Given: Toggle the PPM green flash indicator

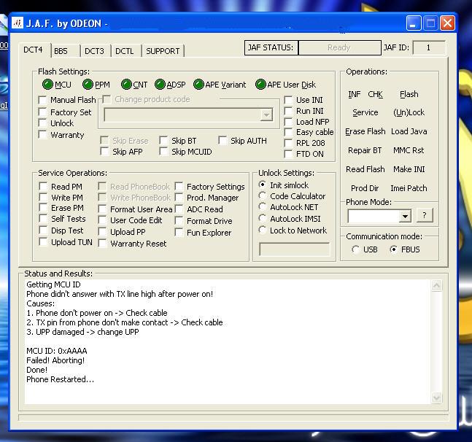Looking at the screenshot, I should [88, 85].
